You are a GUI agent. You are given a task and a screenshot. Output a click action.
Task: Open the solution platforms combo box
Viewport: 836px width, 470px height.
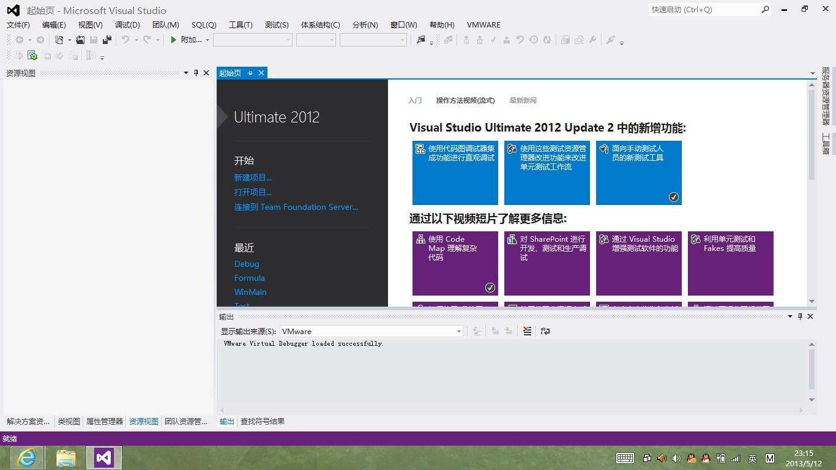(x=316, y=40)
